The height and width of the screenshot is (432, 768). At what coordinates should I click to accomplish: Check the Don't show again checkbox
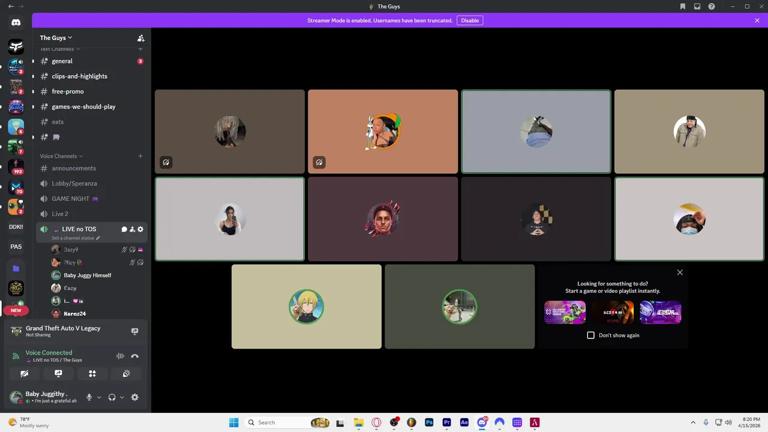(591, 335)
